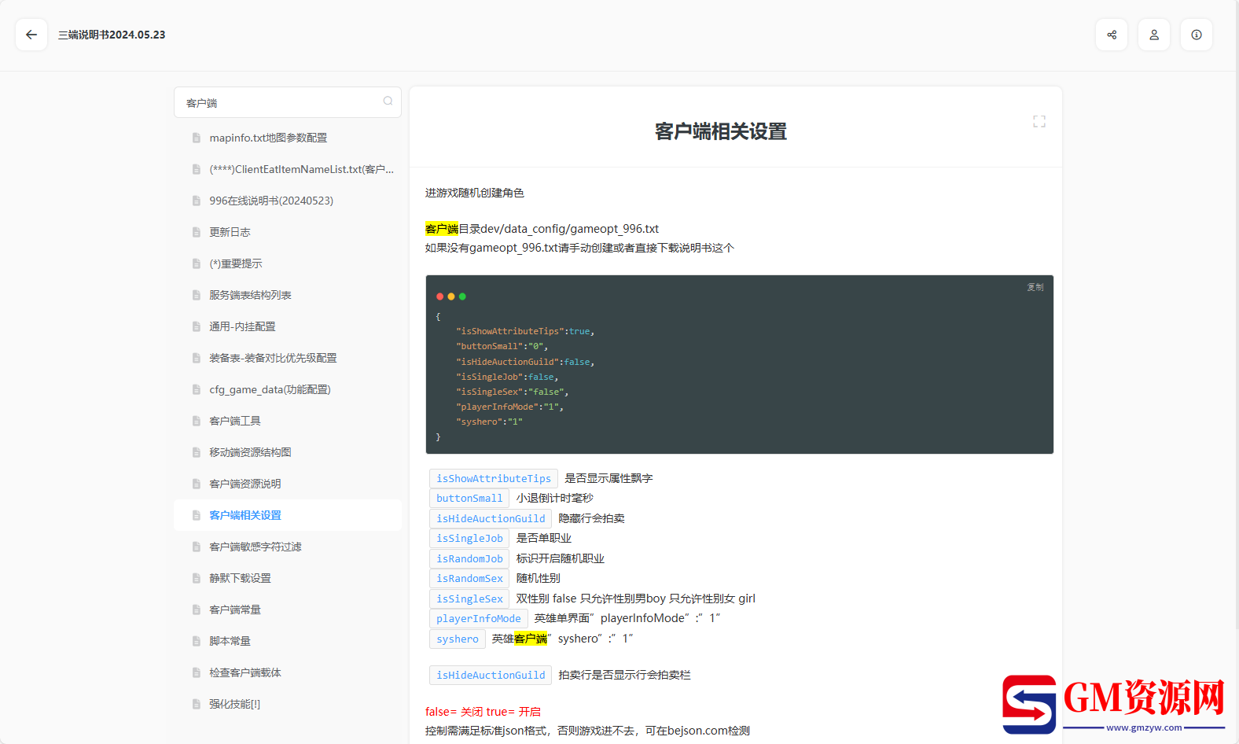This screenshot has height=744, width=1239.
Task: Open 客户端常量 entry
Action: coord(288,610)
